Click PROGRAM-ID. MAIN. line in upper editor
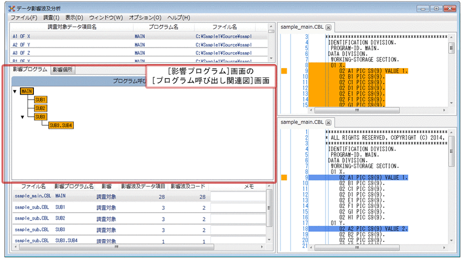The image size is (462, 259). click(355, 48)
